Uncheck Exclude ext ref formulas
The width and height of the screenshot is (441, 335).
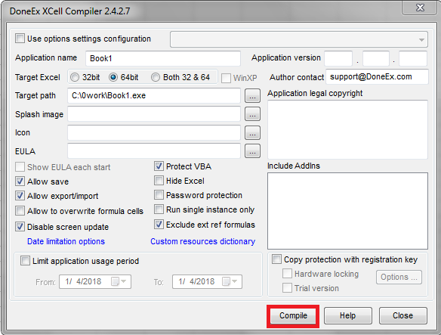[159, 225]
